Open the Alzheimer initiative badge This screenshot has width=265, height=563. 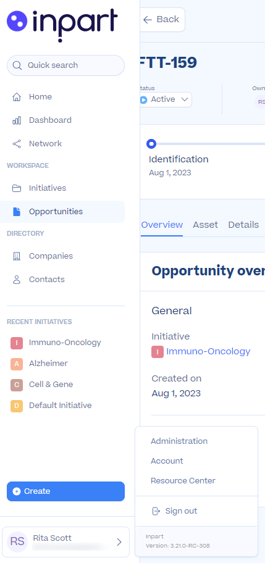click(x=17, y=364)
